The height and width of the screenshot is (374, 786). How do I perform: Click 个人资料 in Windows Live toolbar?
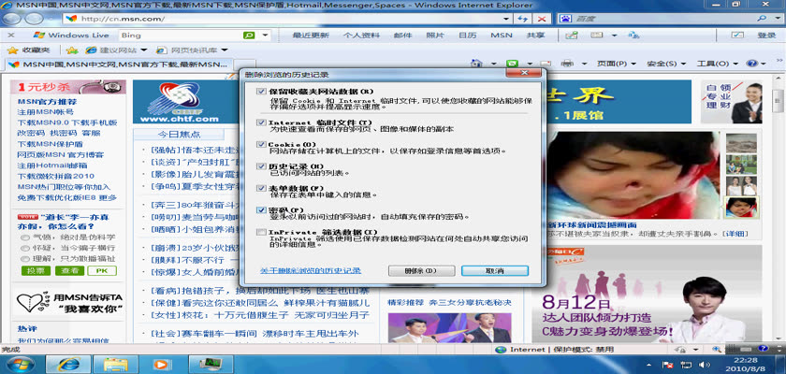tap(360, 36)
